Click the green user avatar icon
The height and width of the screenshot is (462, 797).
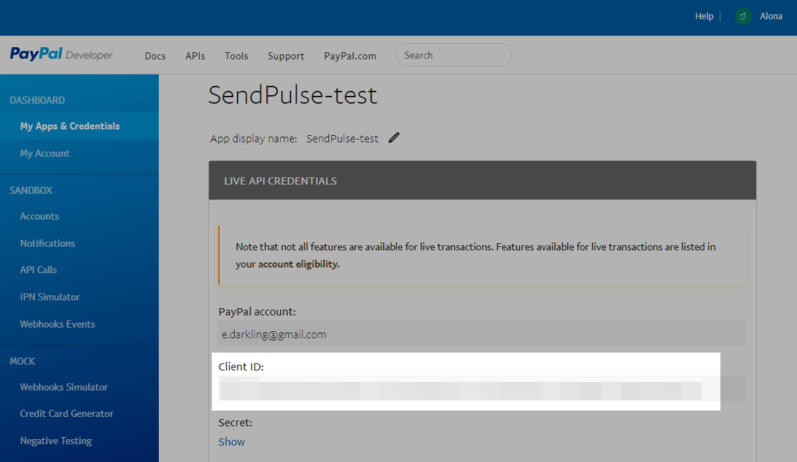pos(743,16)
